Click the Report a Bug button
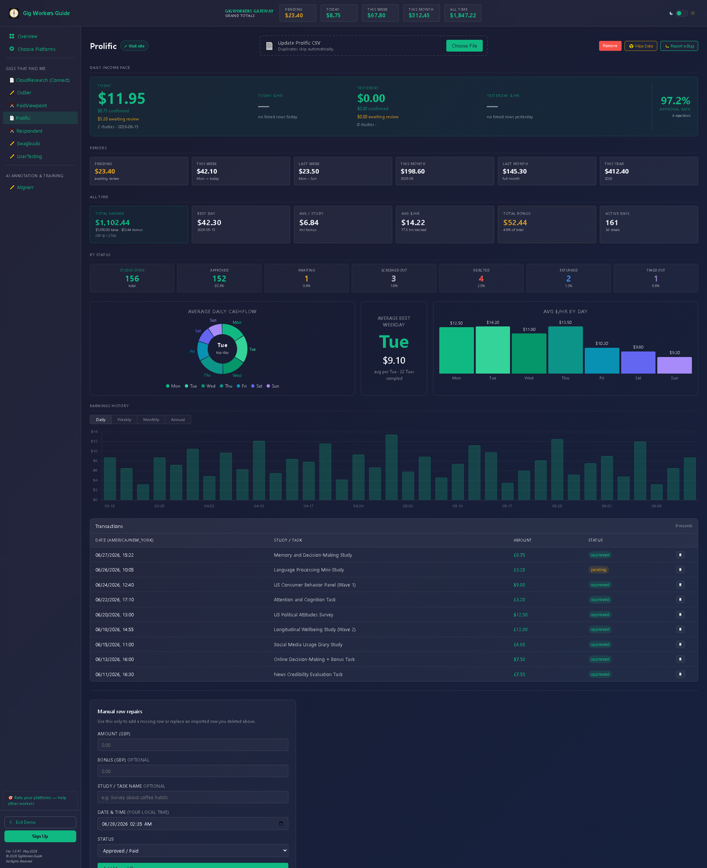707x868 pixels. [x=679, y=46]
